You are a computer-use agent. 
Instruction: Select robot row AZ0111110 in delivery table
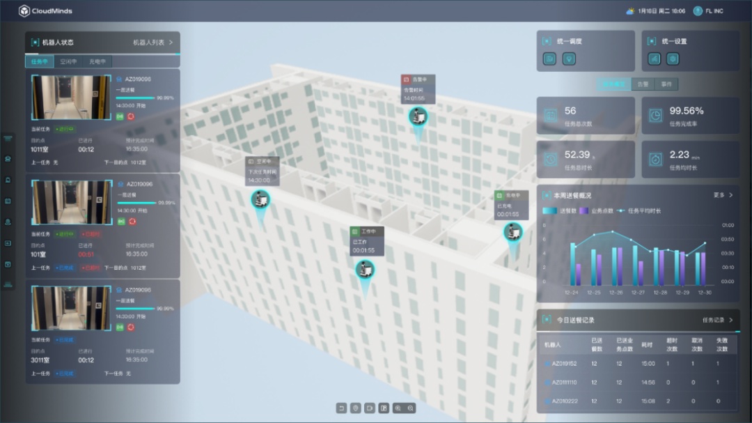pyautogui.click(x=638, y=382)
